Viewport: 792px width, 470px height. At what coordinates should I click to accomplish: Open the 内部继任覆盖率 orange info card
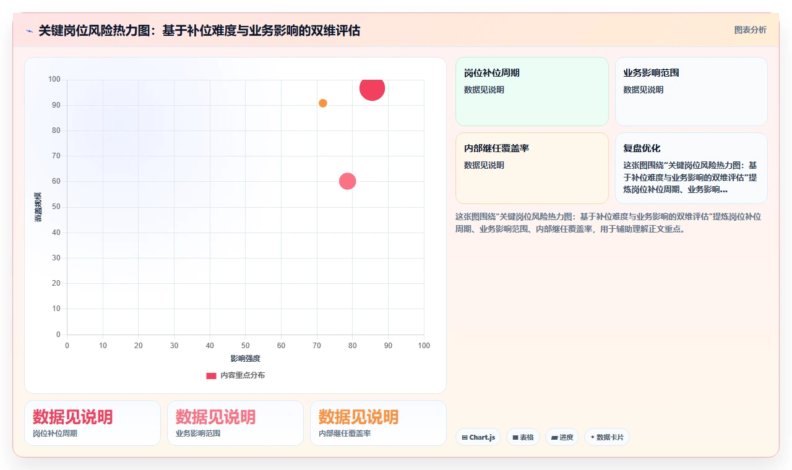point(532,168)
